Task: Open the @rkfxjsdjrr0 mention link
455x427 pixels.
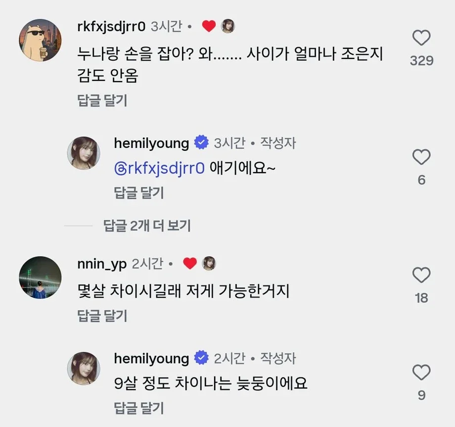Action: coord(159,168)
